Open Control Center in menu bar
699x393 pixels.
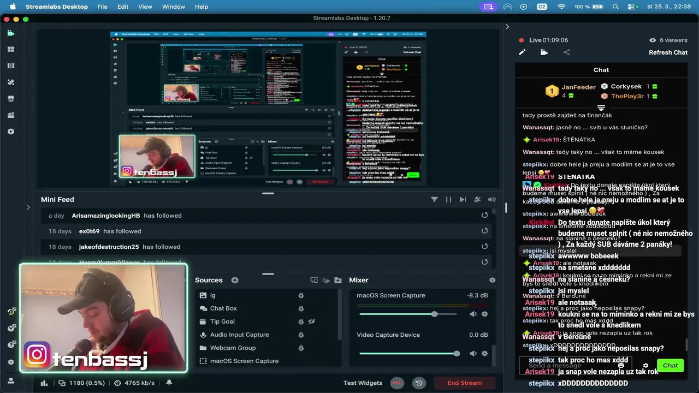point(632,7)
